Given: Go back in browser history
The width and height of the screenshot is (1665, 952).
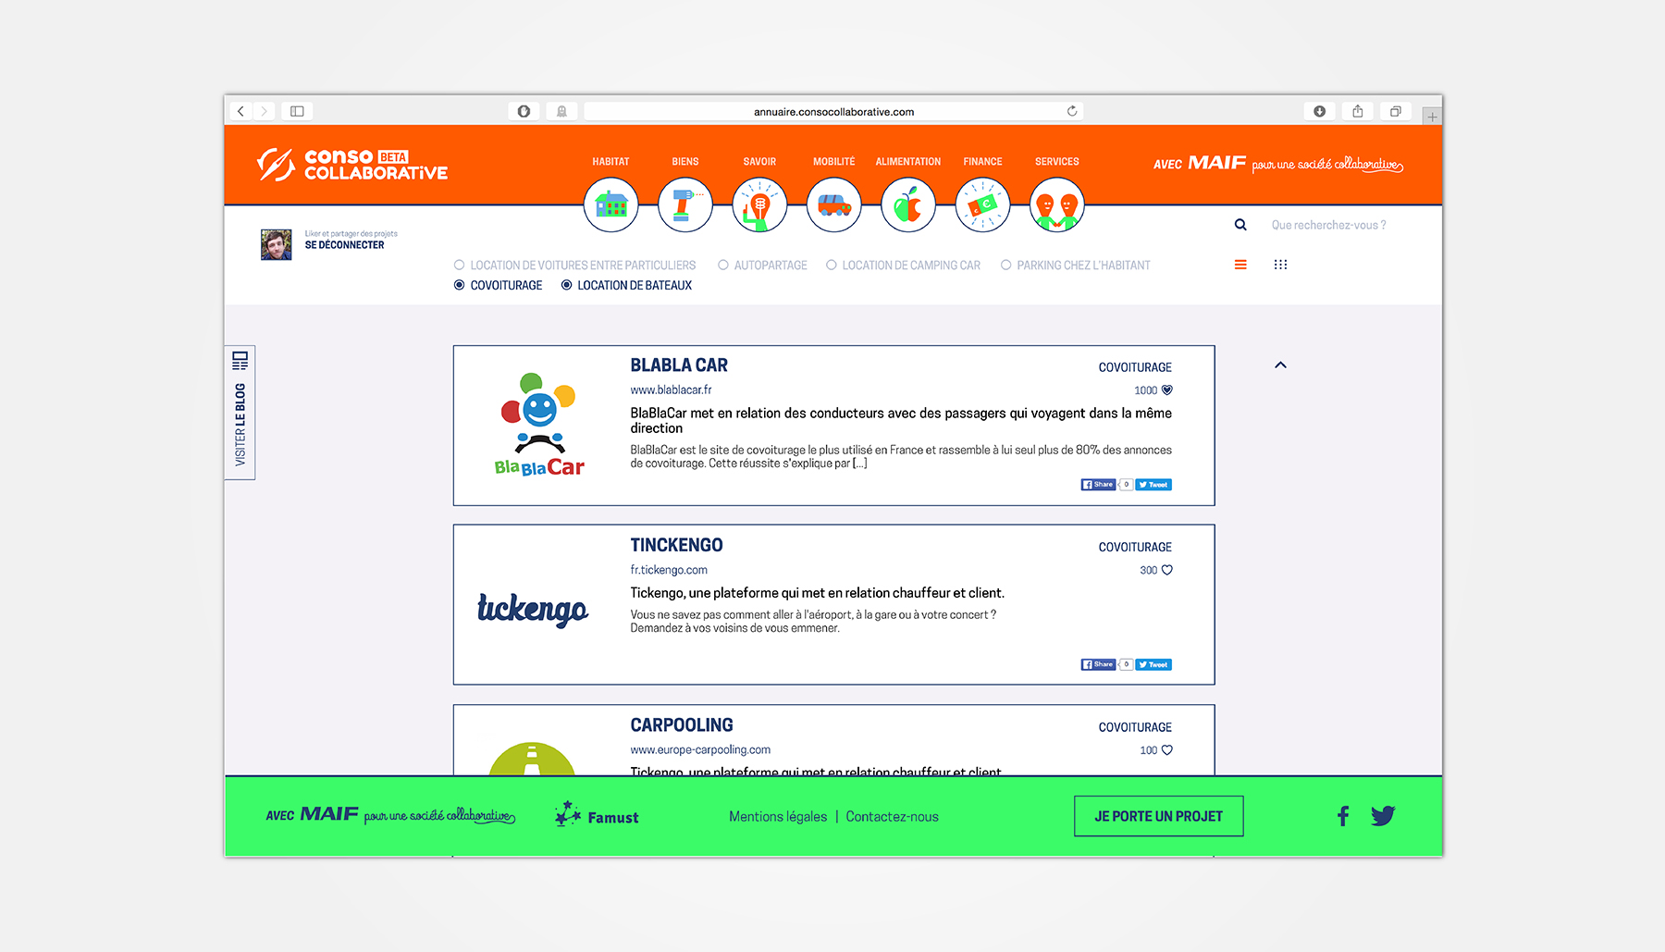Looking at the screenshot, I should pos(240,111).
